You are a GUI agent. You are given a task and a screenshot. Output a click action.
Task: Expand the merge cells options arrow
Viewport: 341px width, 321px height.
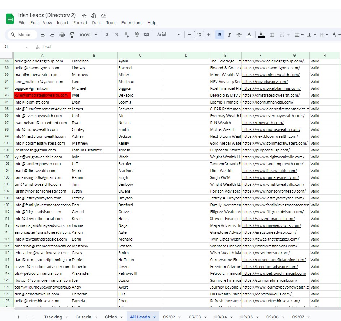pos(288,35)
